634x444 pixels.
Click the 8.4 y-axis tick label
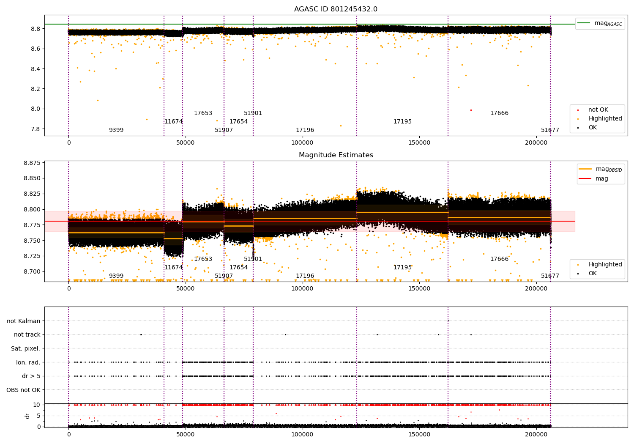tap(36, 69)
